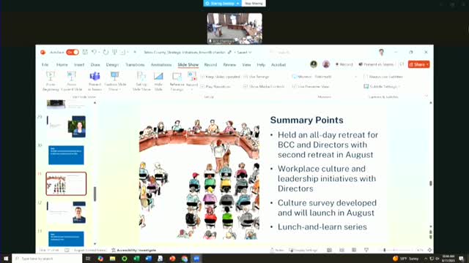The width and height of the screenshot is (469, 263).
Task: Toggle Play Narrations checkbox
Action: coord(202,86)
